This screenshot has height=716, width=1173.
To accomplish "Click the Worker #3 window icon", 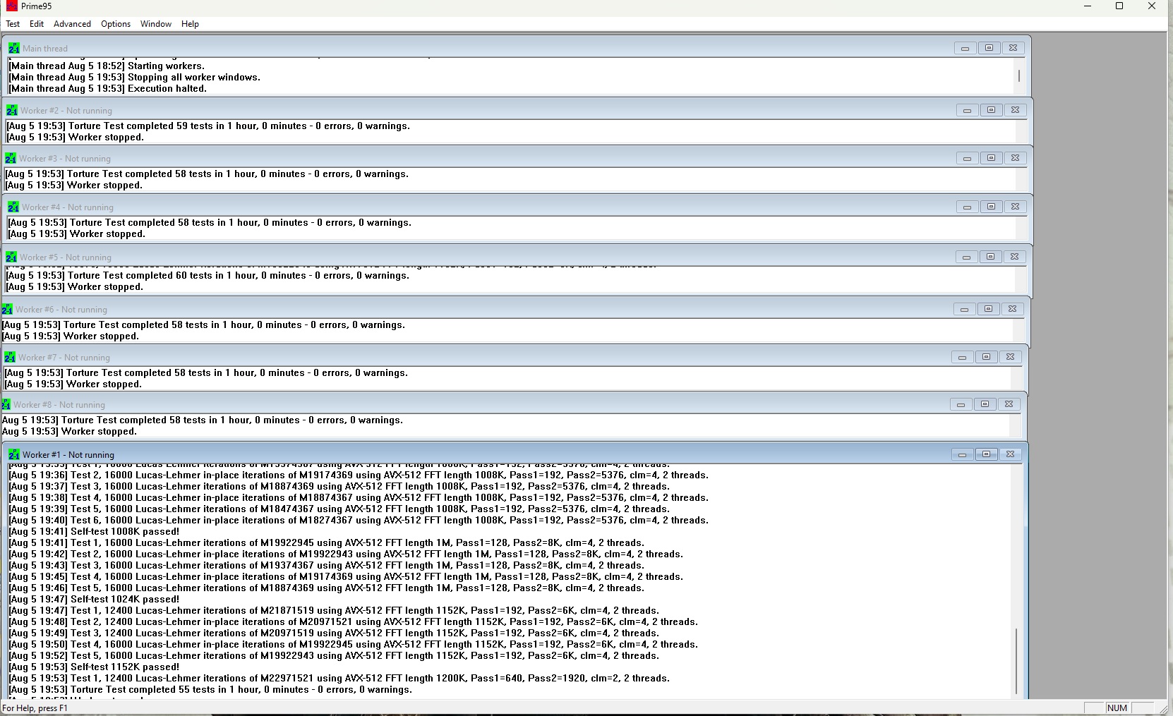I will [x=11, y=159].
